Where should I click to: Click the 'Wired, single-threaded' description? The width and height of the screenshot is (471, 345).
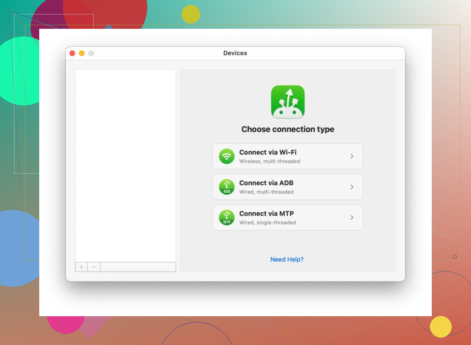pyautogui.click(x=267, y=222)
